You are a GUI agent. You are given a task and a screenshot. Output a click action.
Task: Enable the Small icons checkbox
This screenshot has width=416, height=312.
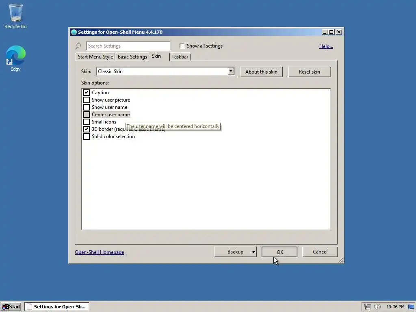(87, 122)
